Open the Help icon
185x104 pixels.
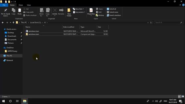coord(183,5)
